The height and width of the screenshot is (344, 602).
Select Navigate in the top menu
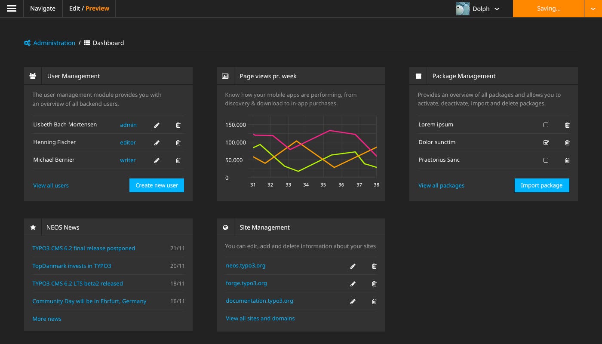pos(43,8)
